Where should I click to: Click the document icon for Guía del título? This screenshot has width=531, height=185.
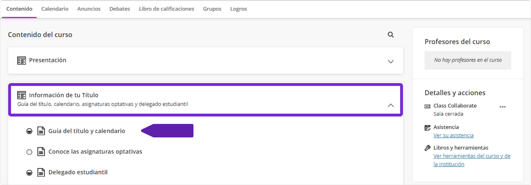[42, 131]
